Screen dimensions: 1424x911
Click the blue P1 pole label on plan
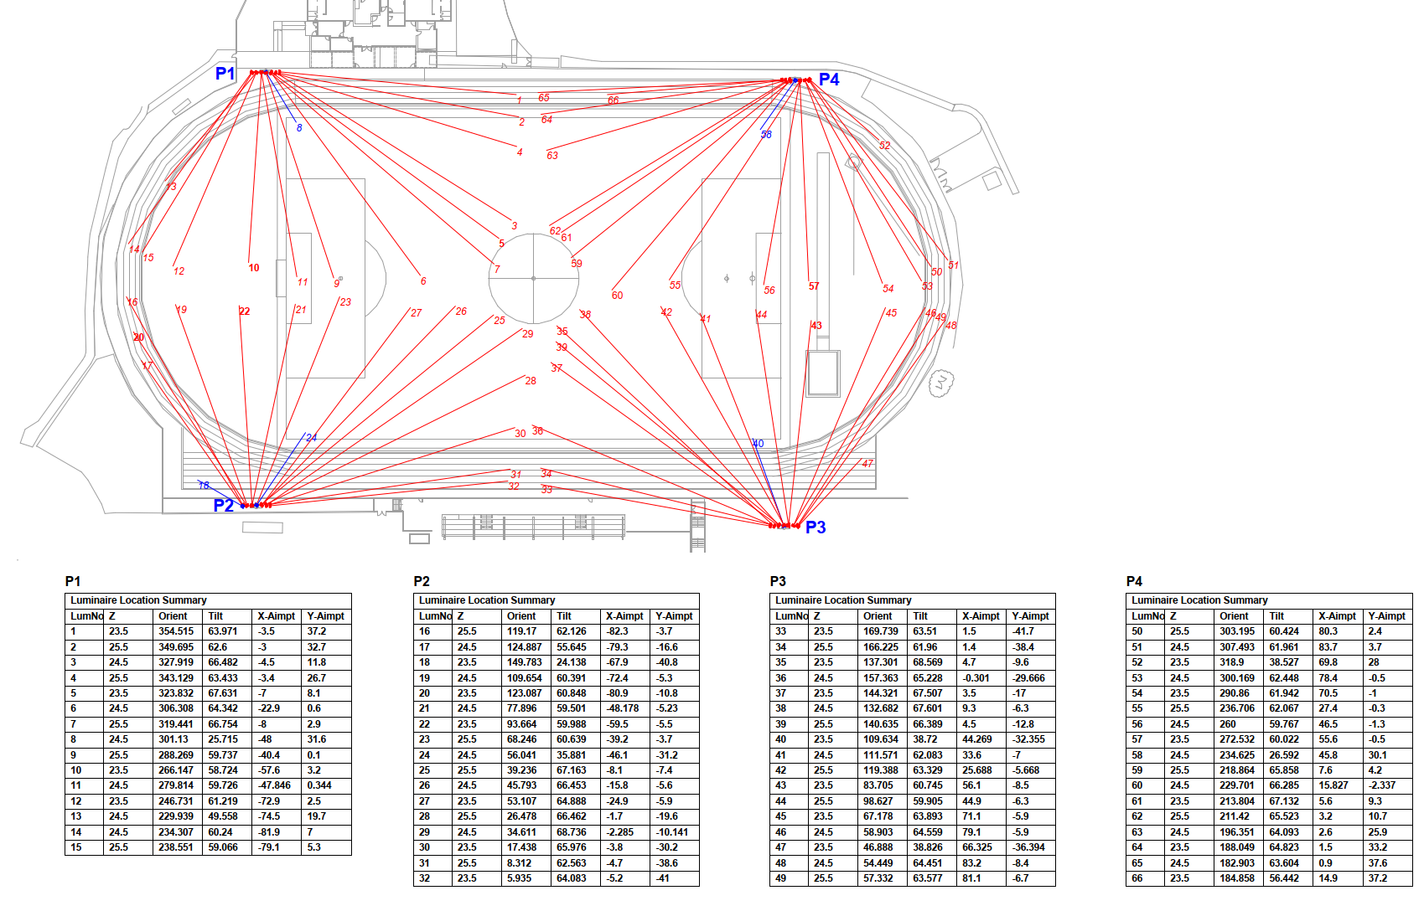(225, 74)
